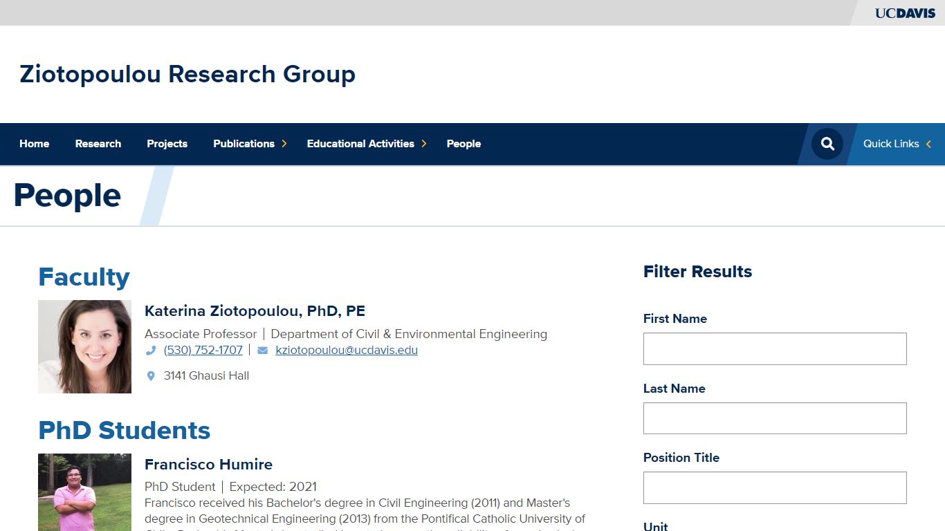945x531 pixels.
Task: Open the People menu item
Action: click(x=464, y=144)
